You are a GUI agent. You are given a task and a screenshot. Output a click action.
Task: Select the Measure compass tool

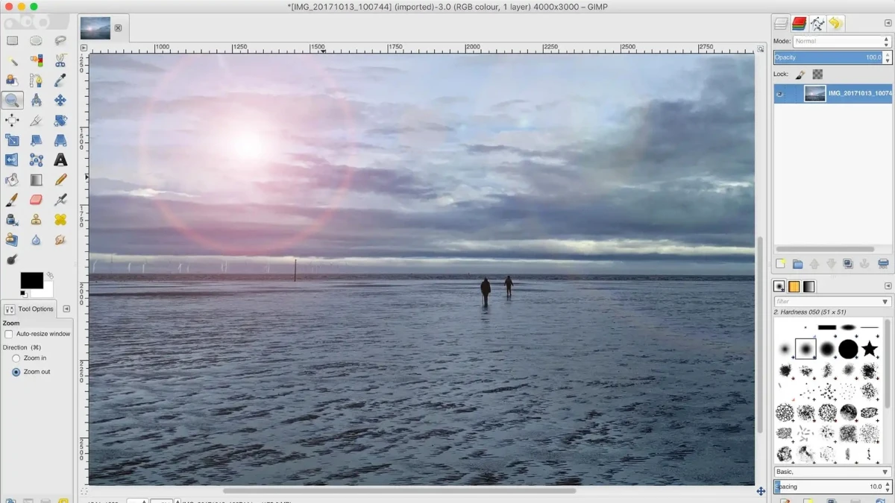36,100
